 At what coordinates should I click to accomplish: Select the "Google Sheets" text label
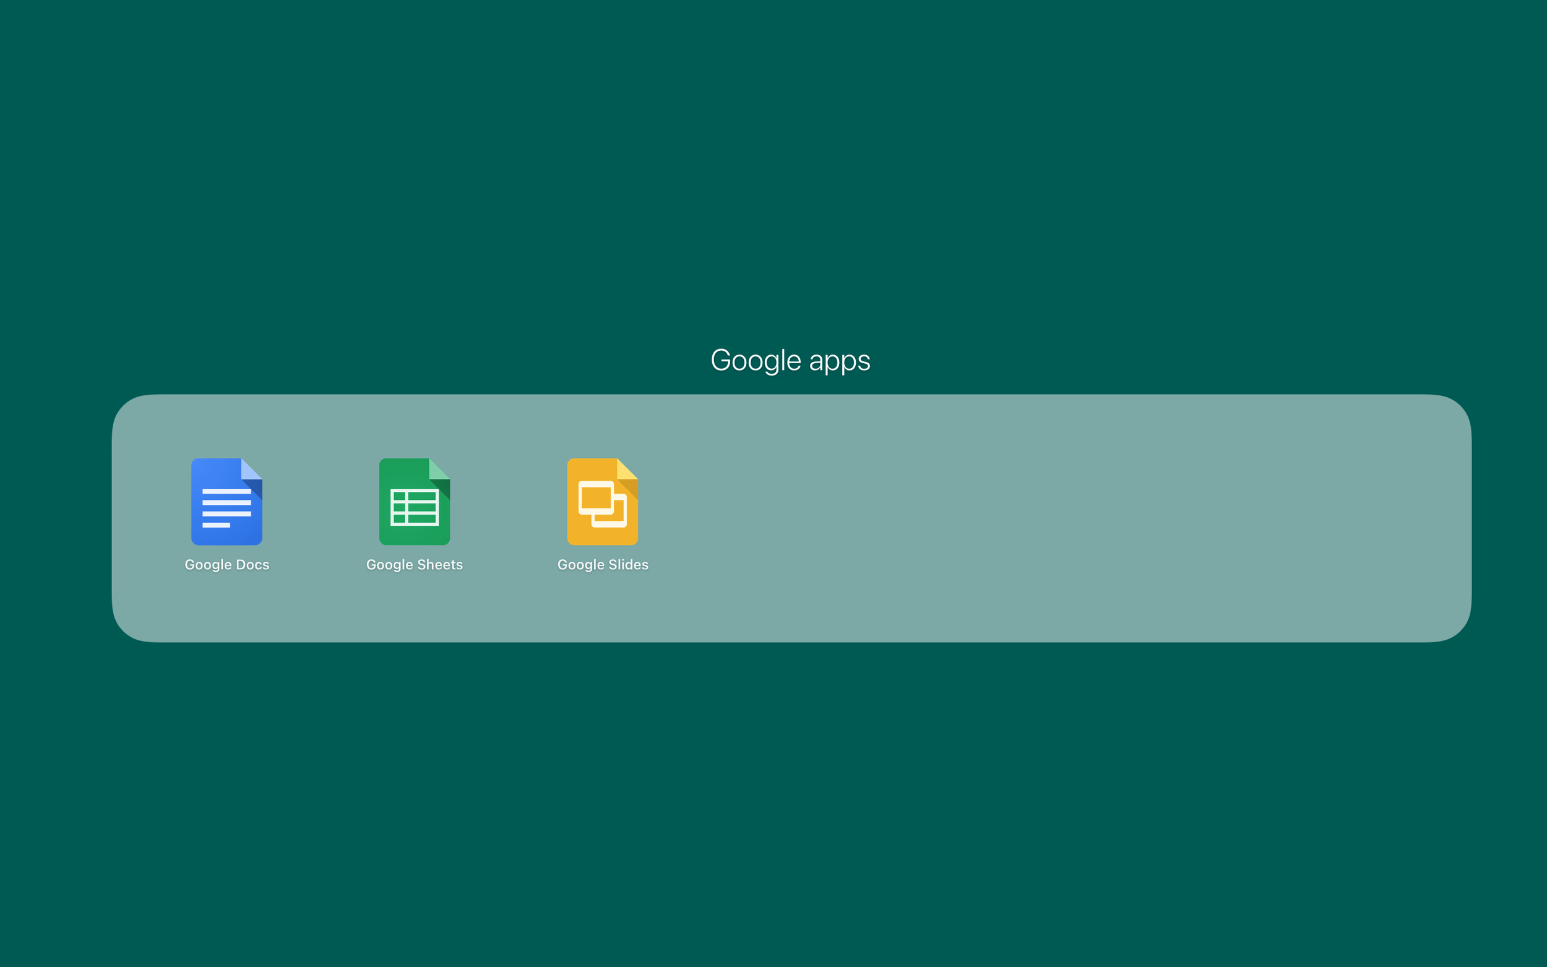(415, 565)
